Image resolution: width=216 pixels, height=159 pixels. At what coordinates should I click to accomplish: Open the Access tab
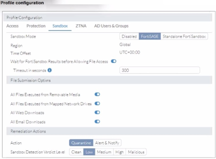pyautogui.click(x=12, y=26)
